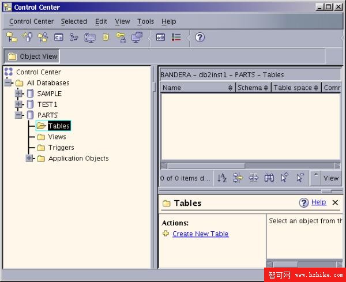The height and width of the screenshot is (282, 346).
Task: Click the Object View button
Action: coord(32,57)
